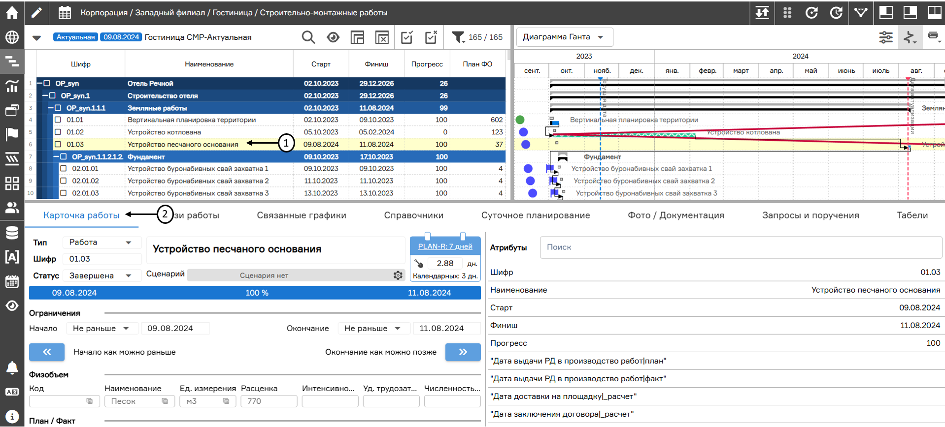Image resolution: width=945 pixels, height=427 pixels.
Task: Open the Суточное планирование tab
Action: pyautogui.click(x=536, y=215)
